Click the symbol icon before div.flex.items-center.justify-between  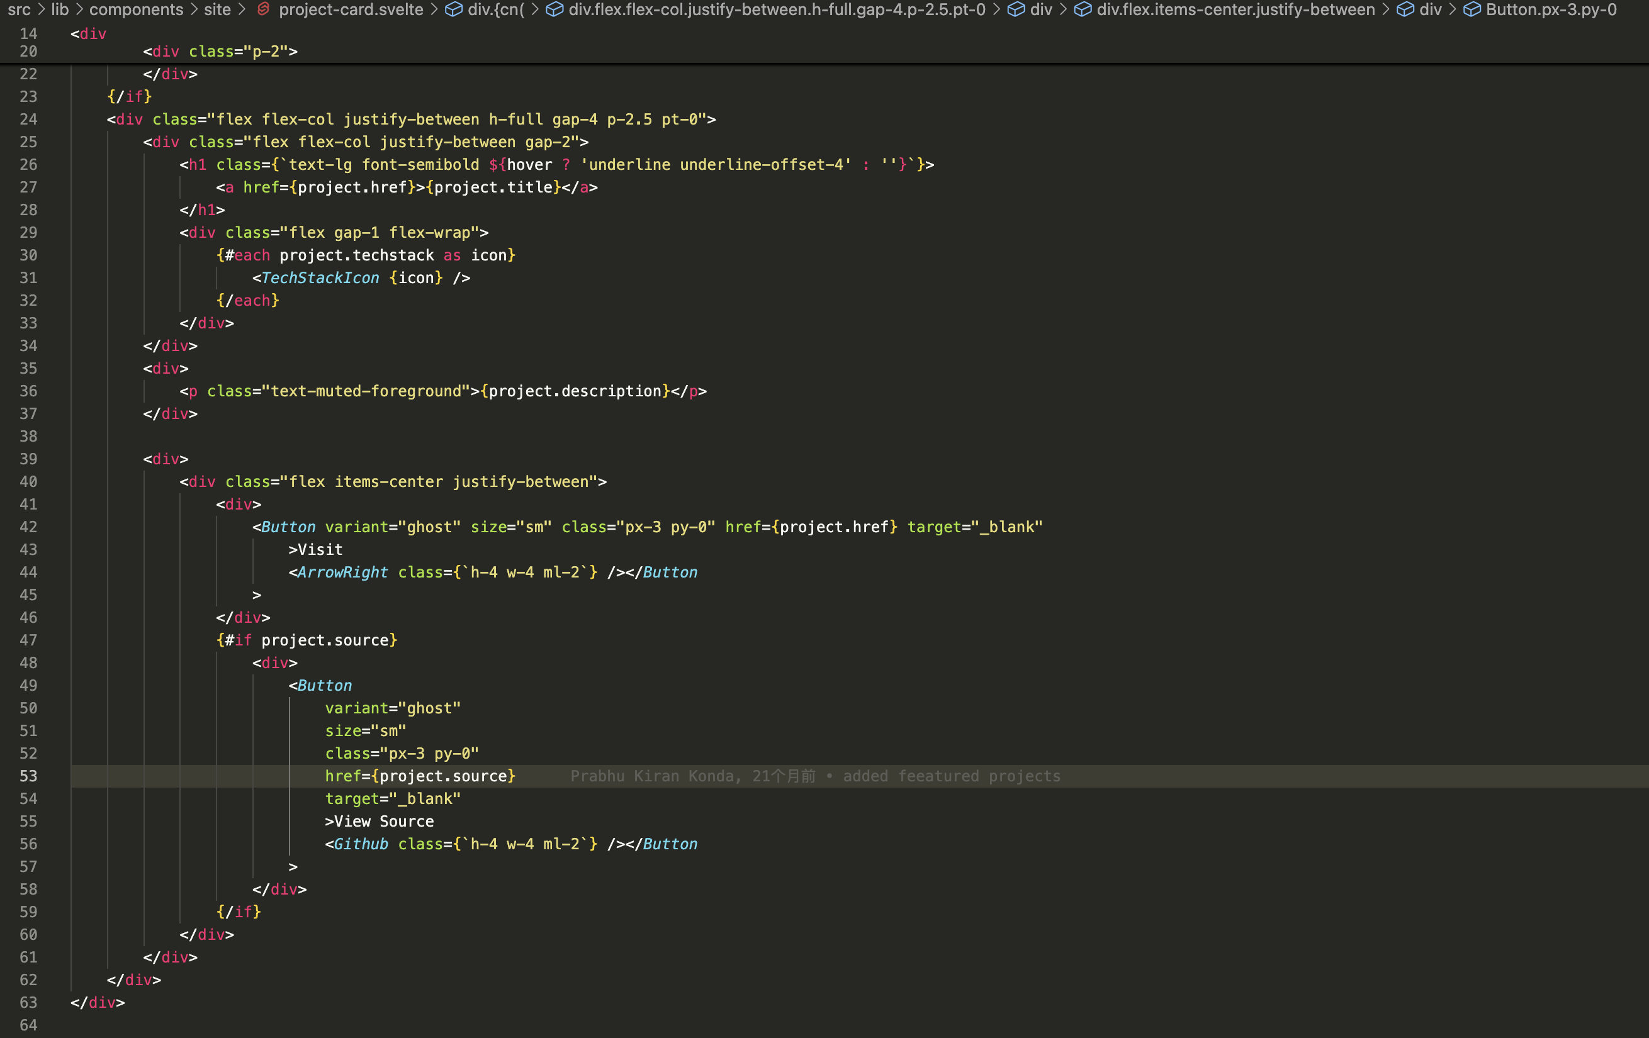tap(1082, 9)
